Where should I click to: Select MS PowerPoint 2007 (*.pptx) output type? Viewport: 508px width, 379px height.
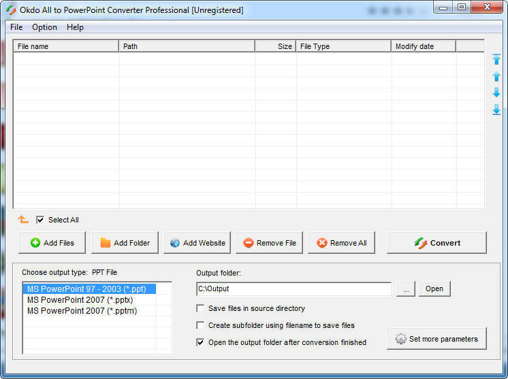point(89,299)
